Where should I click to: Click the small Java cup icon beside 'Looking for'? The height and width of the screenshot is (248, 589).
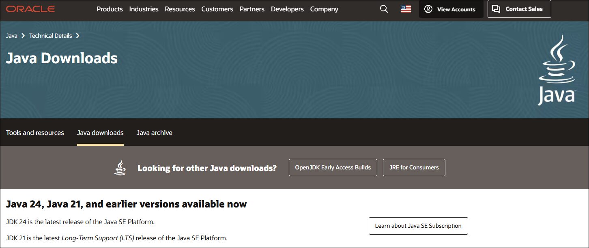point(120,168)
